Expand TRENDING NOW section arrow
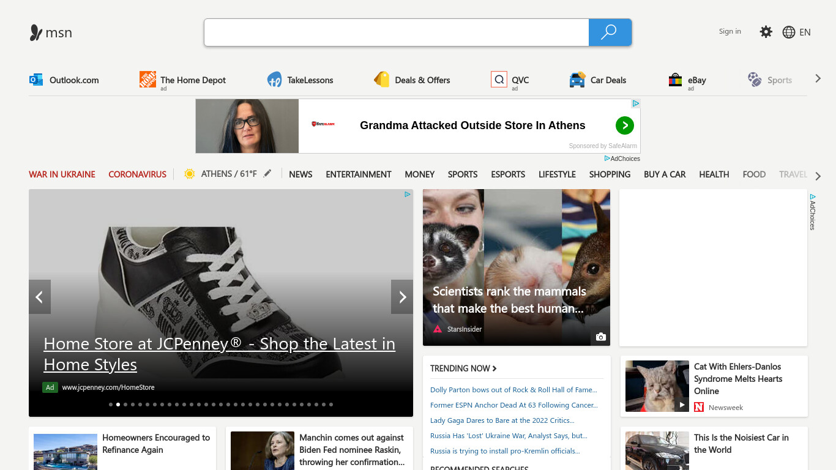Viewport: 836px width, 470px height. click(495, 368)
